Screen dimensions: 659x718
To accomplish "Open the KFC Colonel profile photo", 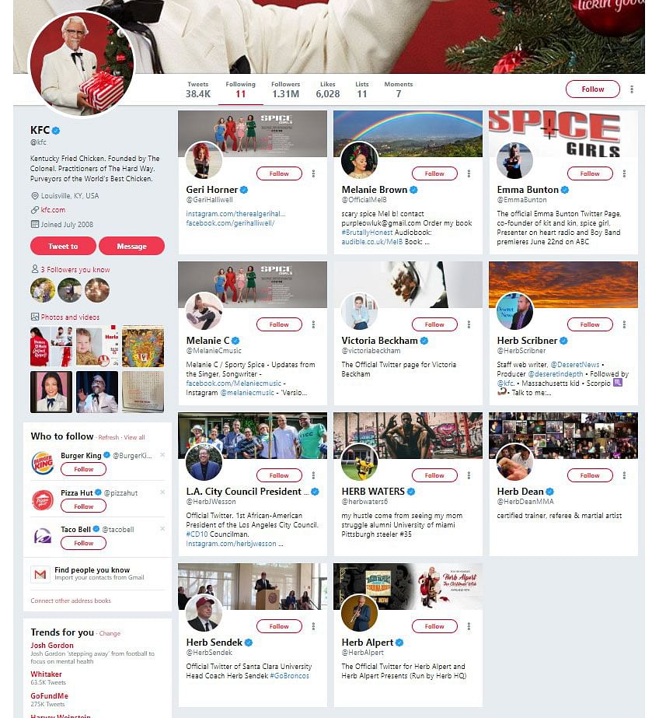I will point(82,64).
